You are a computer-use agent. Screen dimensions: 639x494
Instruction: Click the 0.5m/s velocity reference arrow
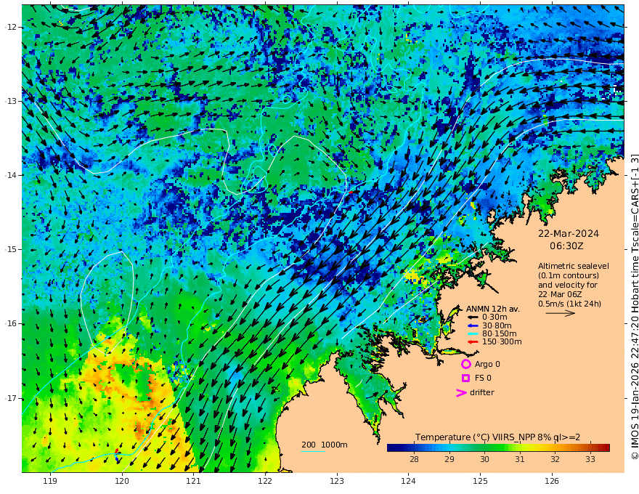click(561, 313)
